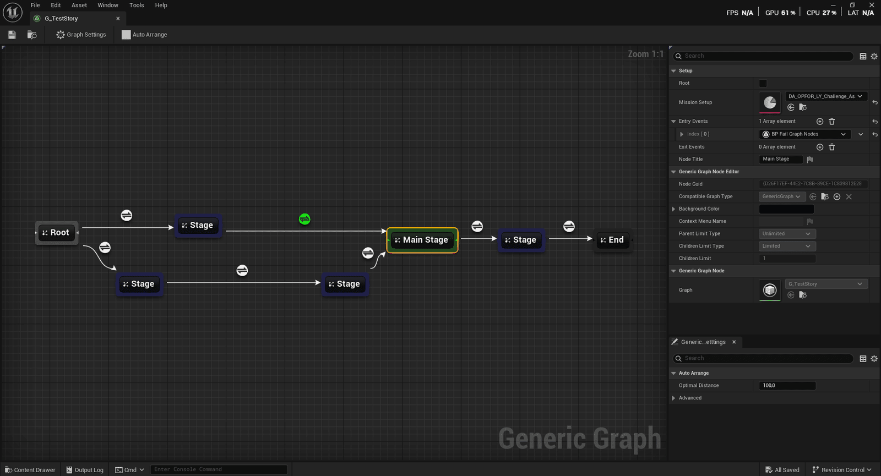This screenshot has height=476, width=881.
Task: Browse to asset in Content Browser toolbar icon
Action: (32, 35)
